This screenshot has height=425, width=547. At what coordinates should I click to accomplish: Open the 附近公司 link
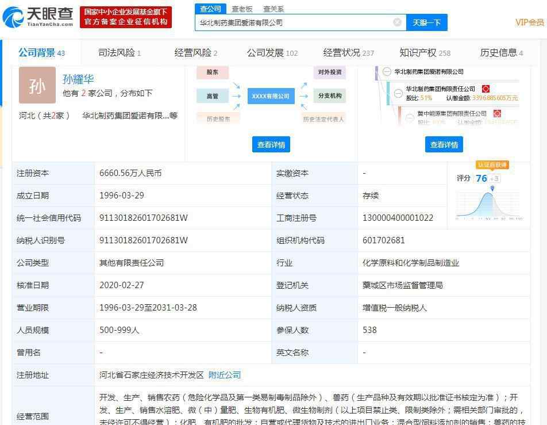tap(225, 375)
